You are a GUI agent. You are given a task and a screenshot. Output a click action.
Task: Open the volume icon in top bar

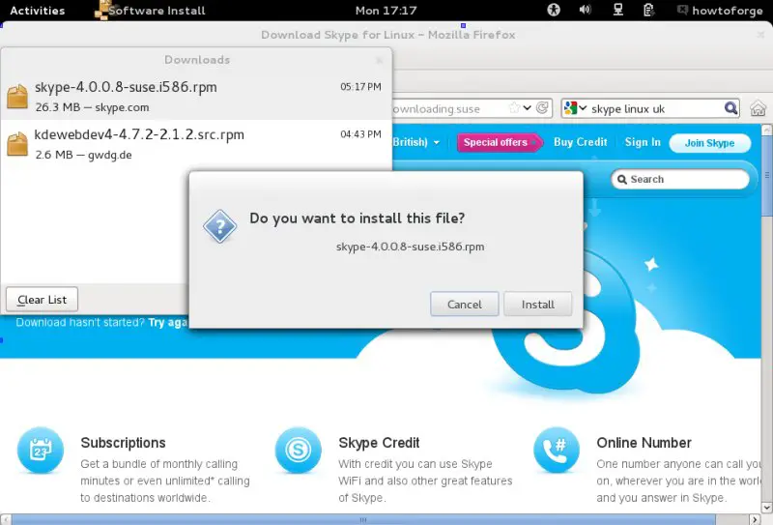click(x=586, y=10)
